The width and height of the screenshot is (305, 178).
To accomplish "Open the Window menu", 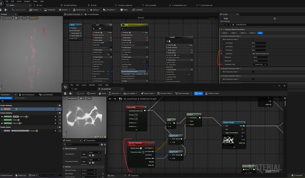I will point(27,1).
